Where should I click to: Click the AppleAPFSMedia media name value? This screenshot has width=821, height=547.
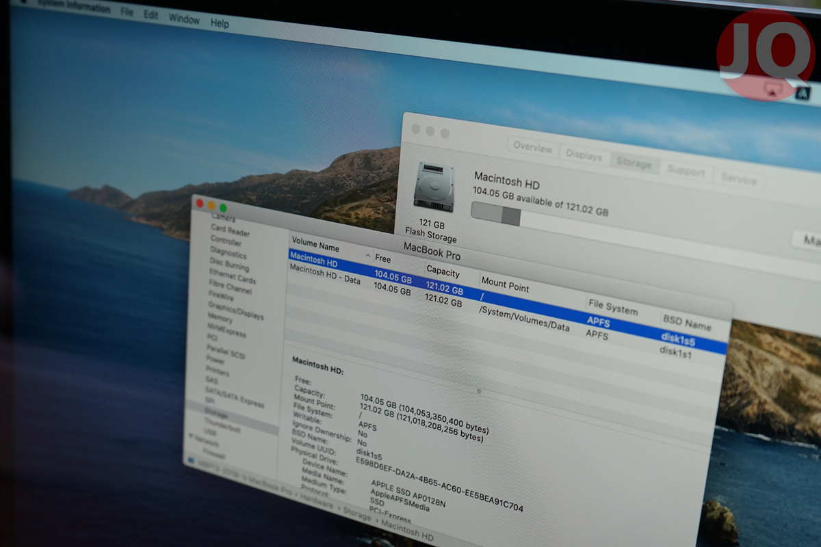pyautogui.click(x=401, y=500)
